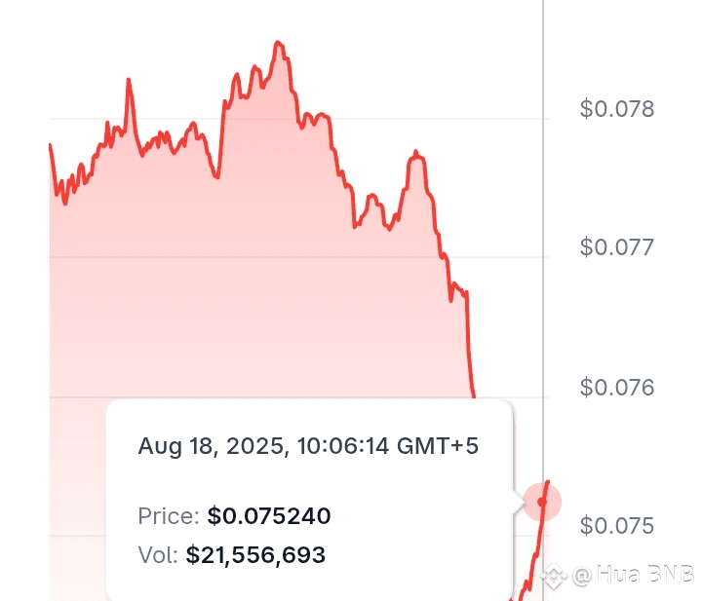Viewport: 702px width, 601px height.
Task: Click the $0.075 axis label
Action: (617, 525)
